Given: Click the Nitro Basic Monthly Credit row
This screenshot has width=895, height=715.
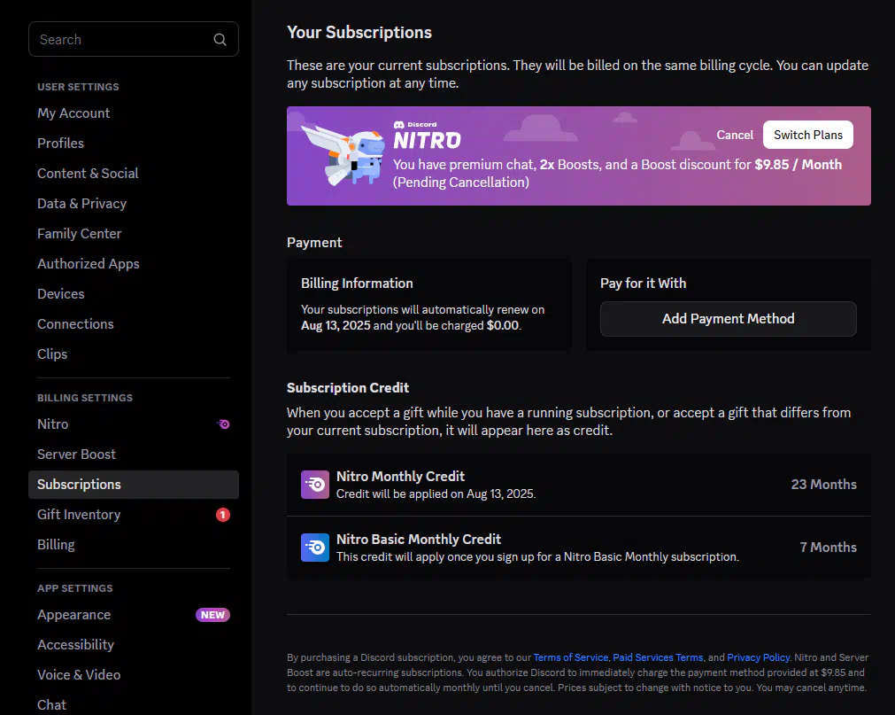Looking at the screenshot, I should pyautogui.click(x=579, y=548).
